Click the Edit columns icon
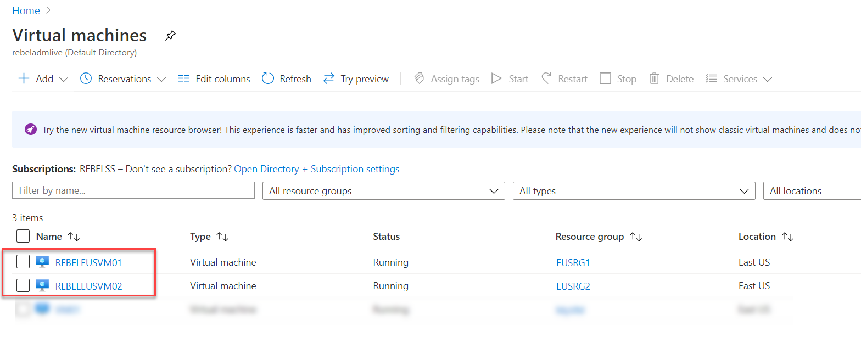The width and height of the screenshot is (861, 354). [183, 78]
